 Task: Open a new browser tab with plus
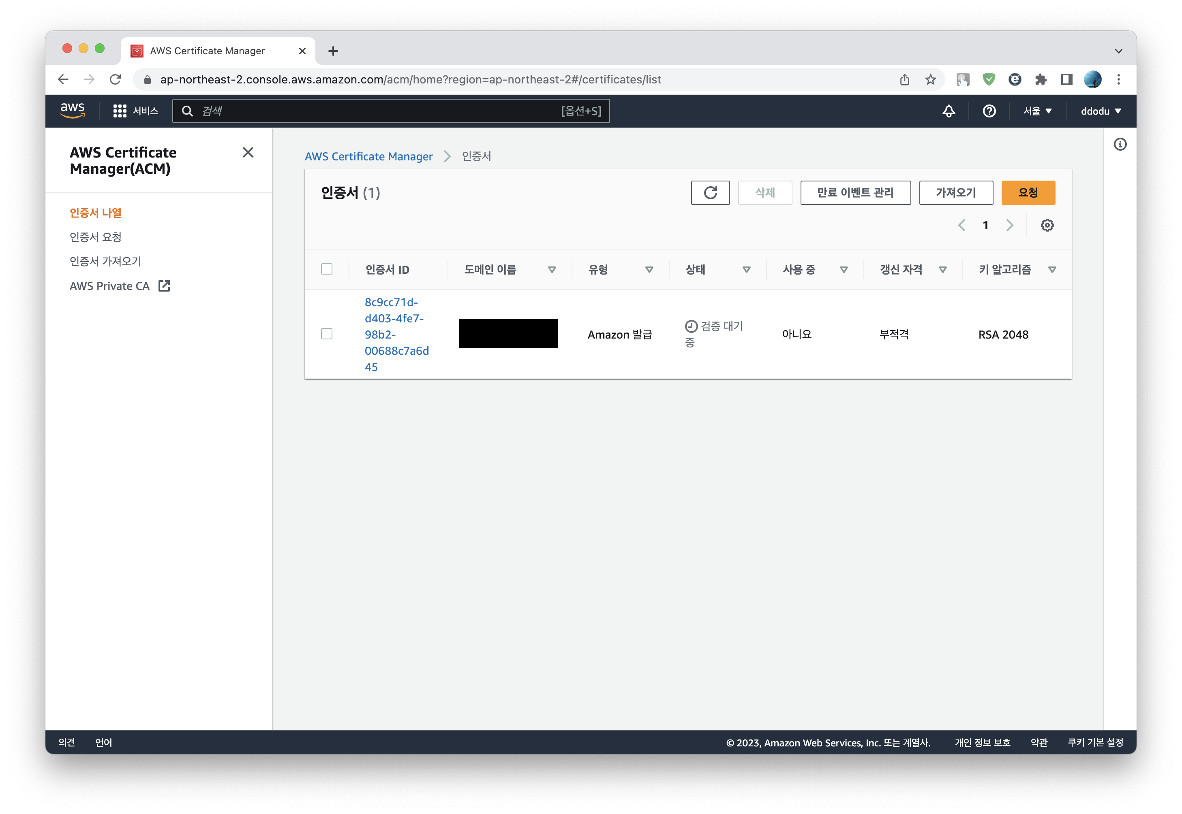333,51
